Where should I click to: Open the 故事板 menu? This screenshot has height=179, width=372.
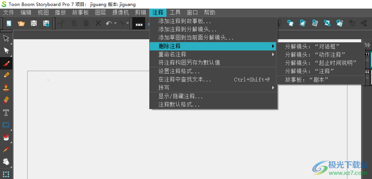tap(80, 13)
